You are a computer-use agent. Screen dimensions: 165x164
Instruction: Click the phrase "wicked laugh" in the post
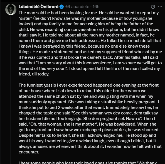tap(92, 141)
